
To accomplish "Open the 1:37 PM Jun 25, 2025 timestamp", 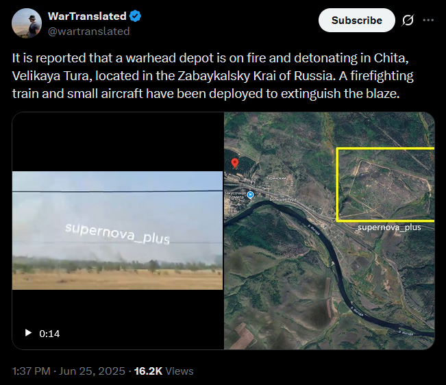I will (x=69, y=371).
